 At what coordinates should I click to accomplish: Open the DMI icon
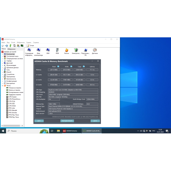pyautogui.click(x=48, y=51)
